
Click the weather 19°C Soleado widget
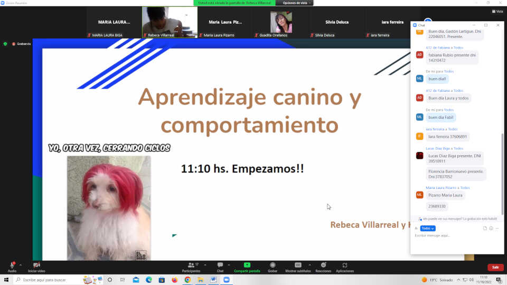pyautogui.click(x=437, y=280)
